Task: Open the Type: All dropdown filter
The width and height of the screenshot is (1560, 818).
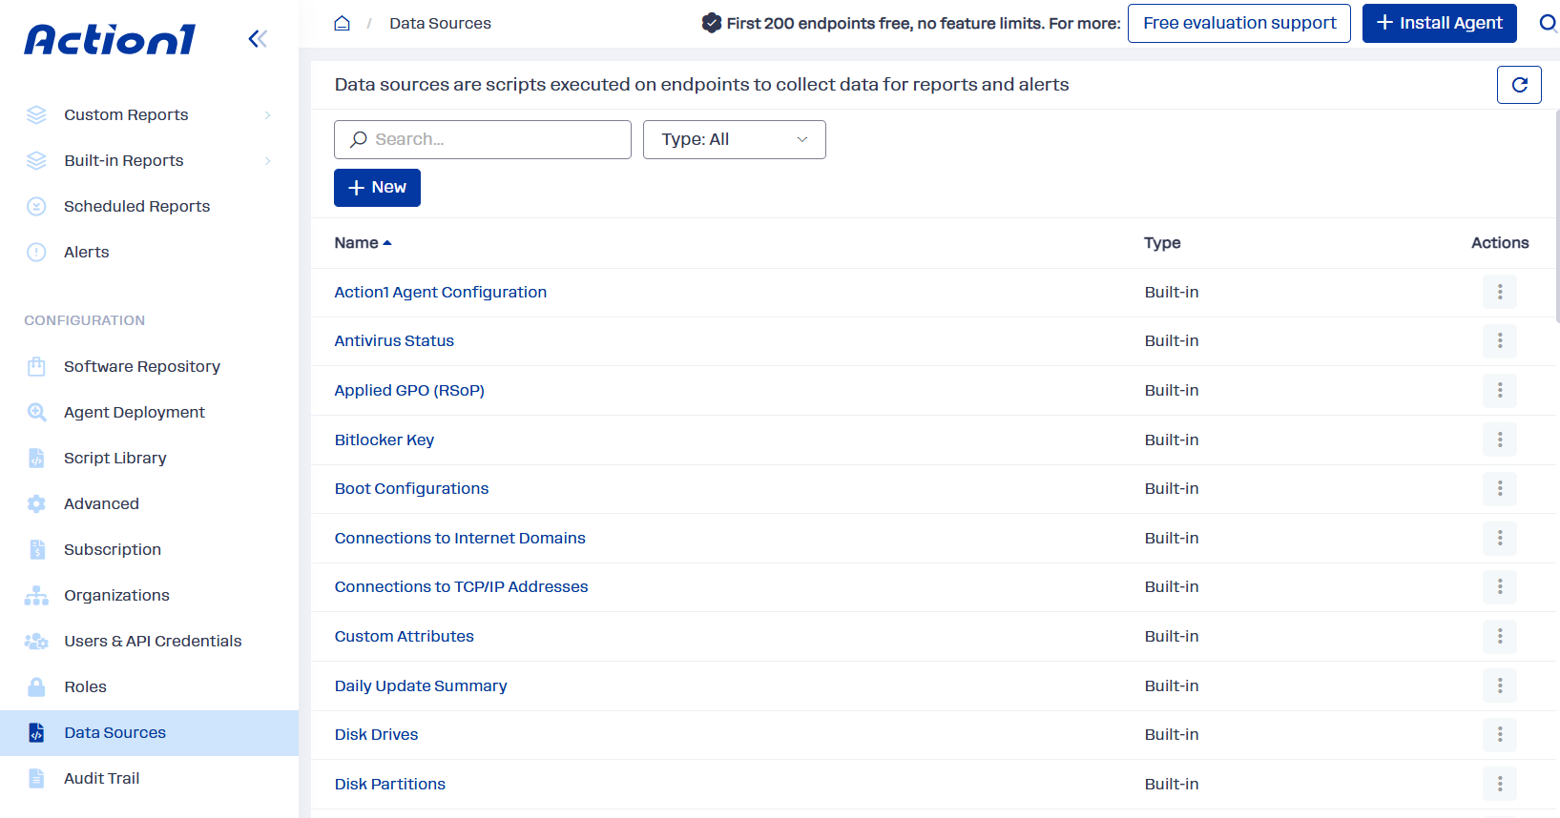Action: (734, 139)
